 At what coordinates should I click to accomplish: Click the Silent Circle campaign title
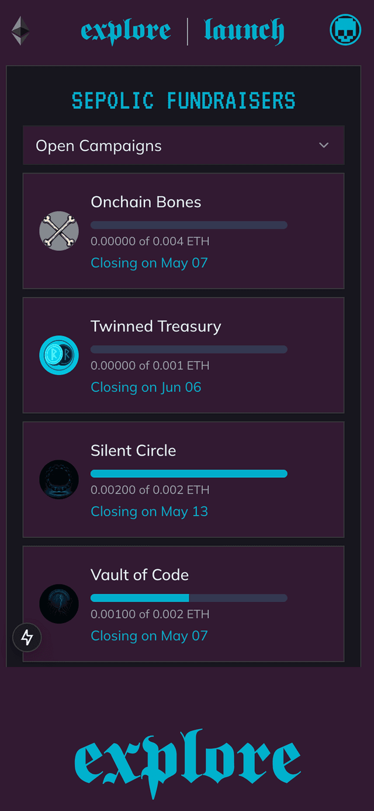click(x=133, y=451)
